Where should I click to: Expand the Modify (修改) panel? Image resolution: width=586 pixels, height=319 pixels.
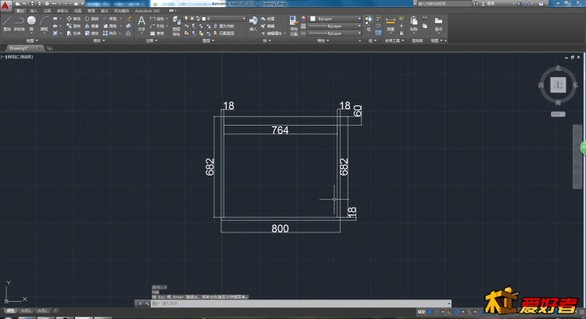pyautogui.click(x=98, y=41)
